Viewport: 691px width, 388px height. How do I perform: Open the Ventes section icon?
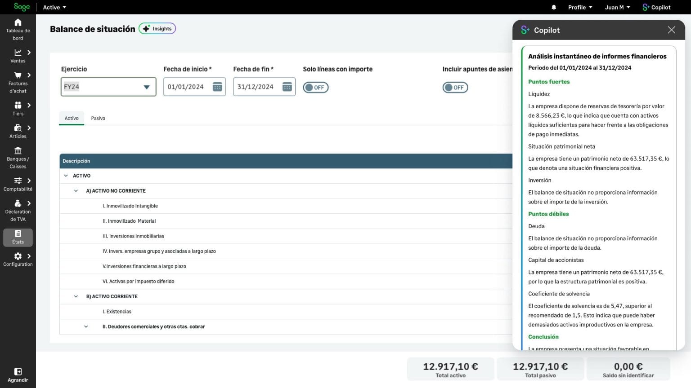coord(18,53)
